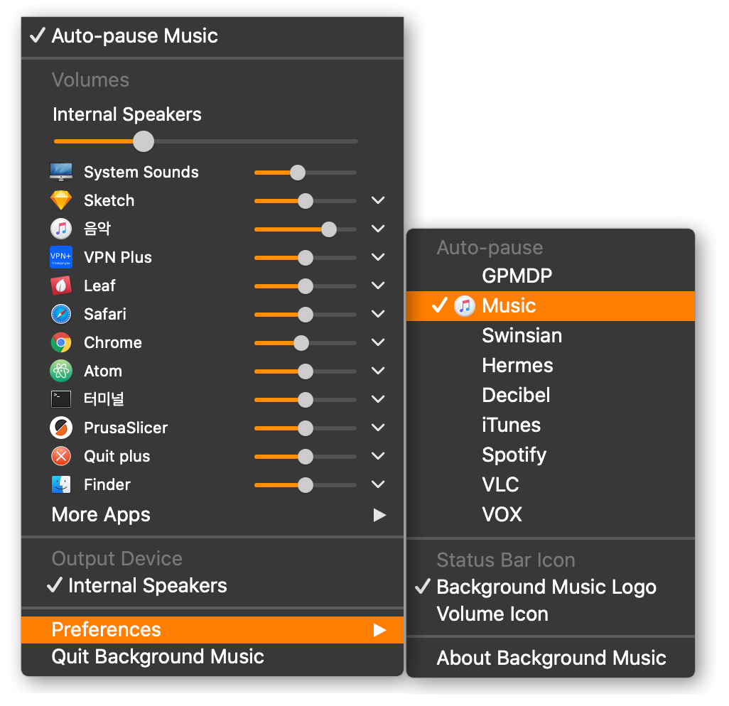This screenshot has height=706, width=729.
Task: Expand the PrusaSlicer options chevron
Action: [378, 428]
